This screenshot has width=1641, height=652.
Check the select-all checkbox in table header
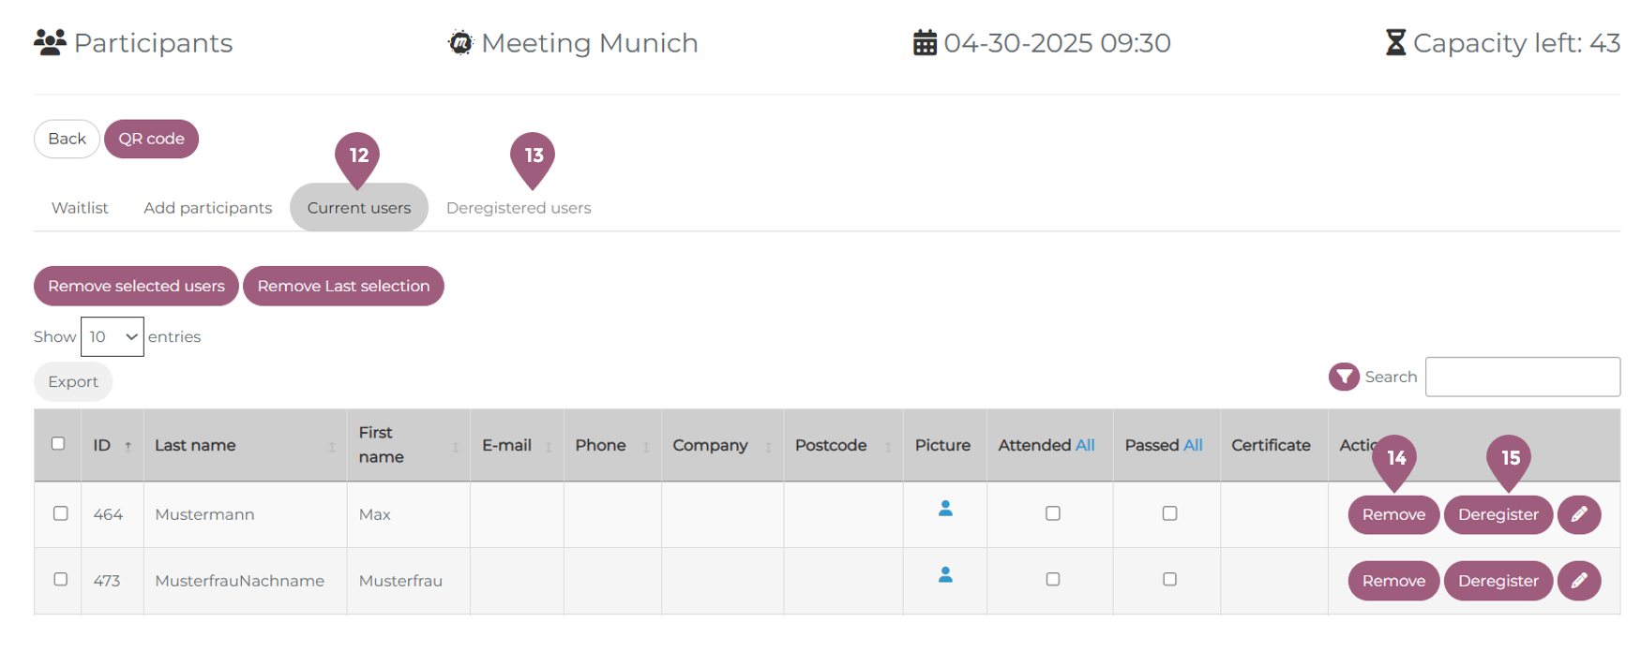click(x=58, y=443)
